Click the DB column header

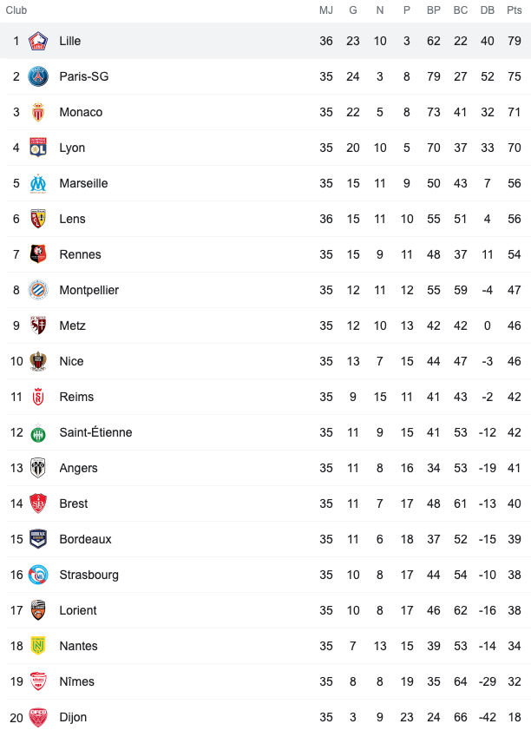click(487, 10)
